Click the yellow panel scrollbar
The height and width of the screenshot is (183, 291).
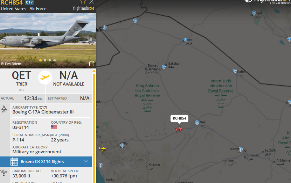click(94, 126)
